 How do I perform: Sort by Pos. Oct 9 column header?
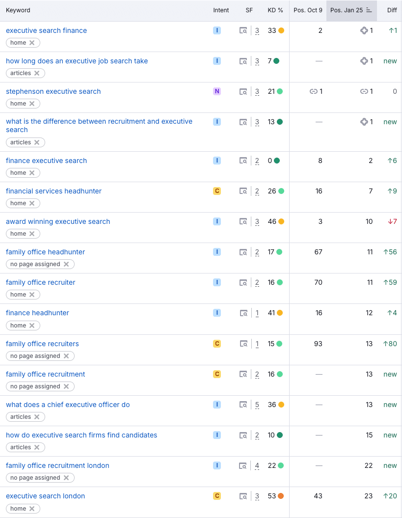308,10
